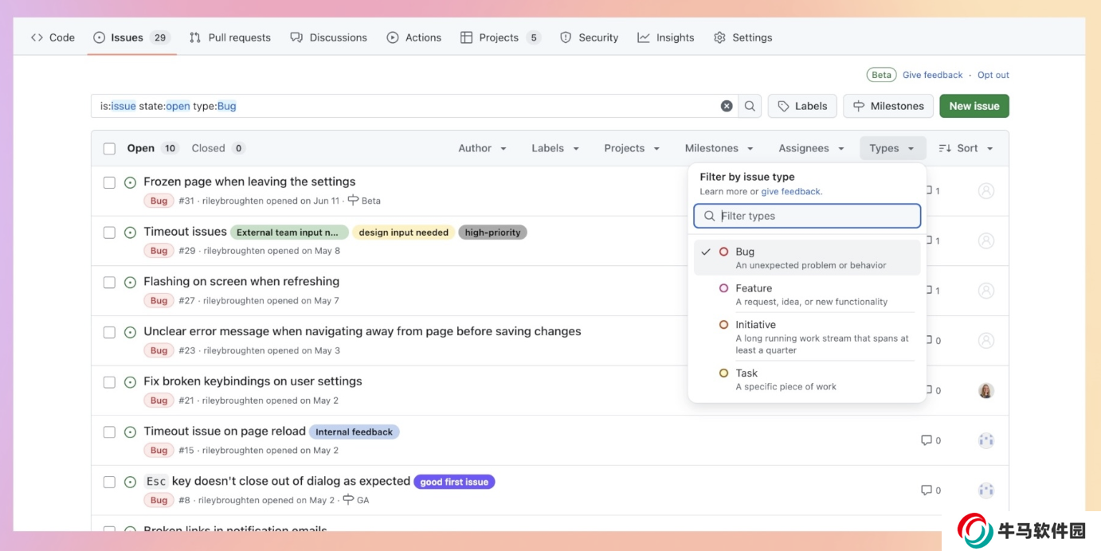Click assignee avatar on Timeout issue on page reload
Screen dimensions: 1101x551
click(x=986, y=440)
